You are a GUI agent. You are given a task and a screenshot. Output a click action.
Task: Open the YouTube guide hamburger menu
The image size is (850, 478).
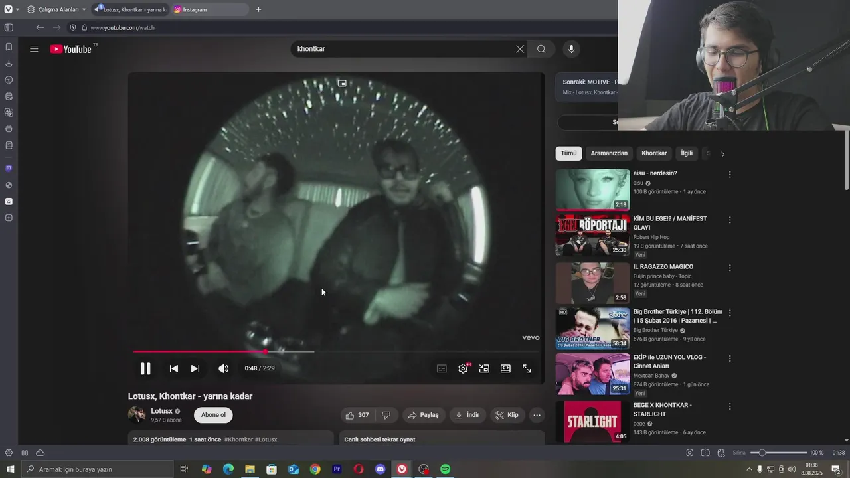34,48
